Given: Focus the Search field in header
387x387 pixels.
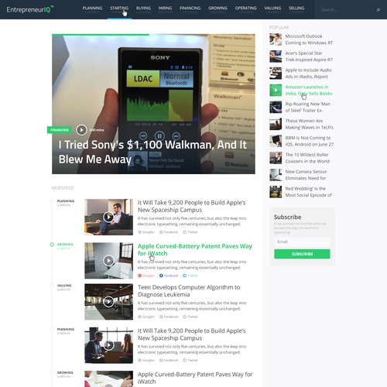Looking at the screenshot, I should (346, 10).
